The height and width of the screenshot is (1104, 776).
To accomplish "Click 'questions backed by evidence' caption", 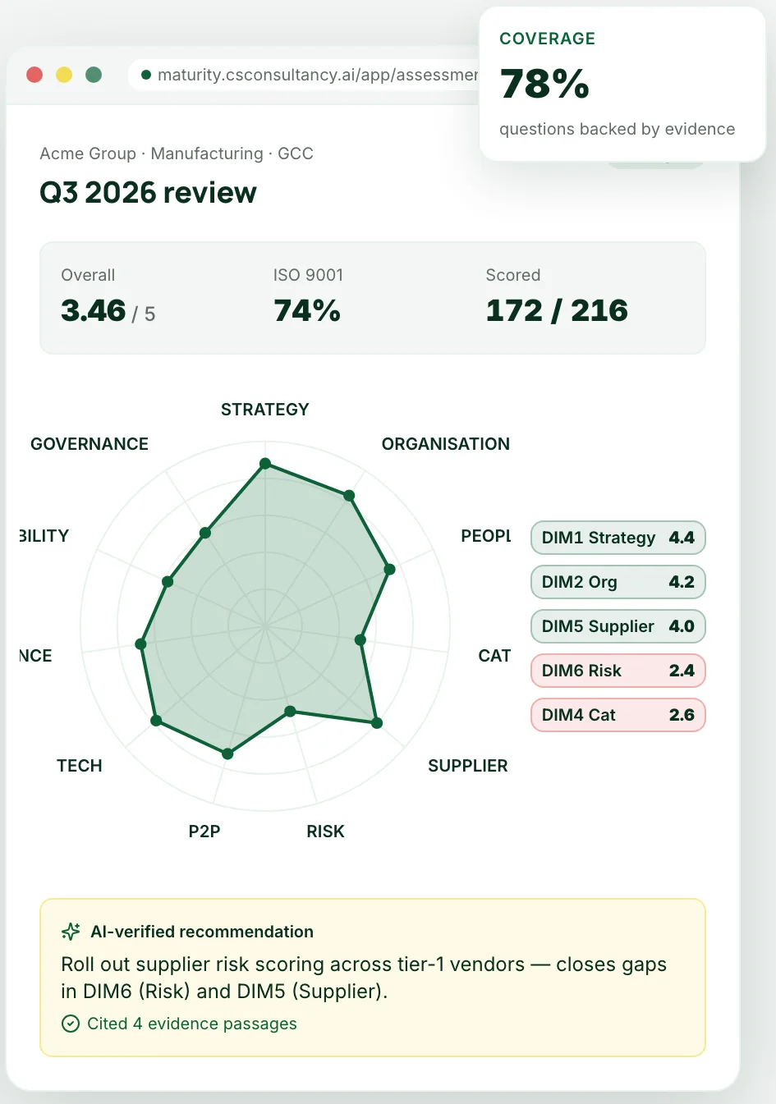I will [x=618, y=129].
